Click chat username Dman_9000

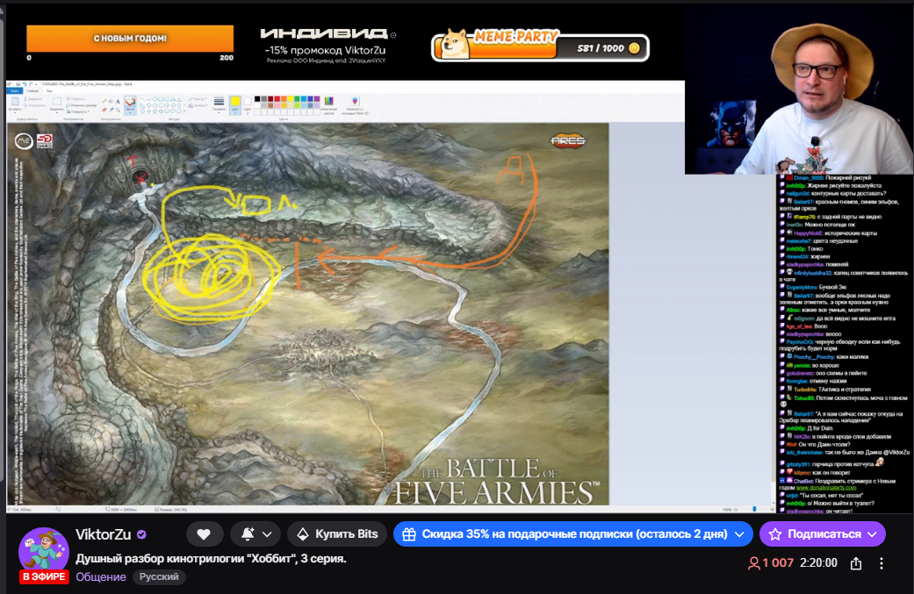(x=809, y=177)
